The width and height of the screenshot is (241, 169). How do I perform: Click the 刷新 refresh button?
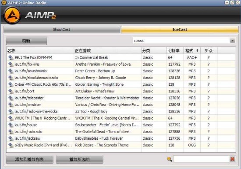point(26,41)
